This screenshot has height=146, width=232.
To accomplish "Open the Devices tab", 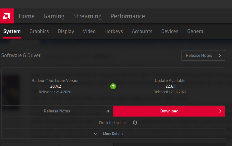I will pos(170,31).
